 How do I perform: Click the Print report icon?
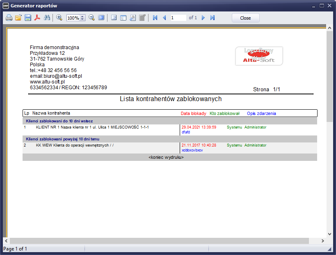(9, 18)
